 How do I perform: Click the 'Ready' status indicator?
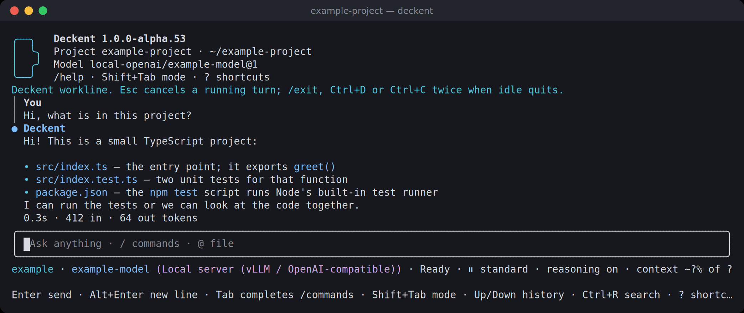(x=435, y=269)
